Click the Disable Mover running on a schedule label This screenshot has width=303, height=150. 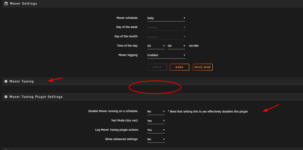(113, 111)
